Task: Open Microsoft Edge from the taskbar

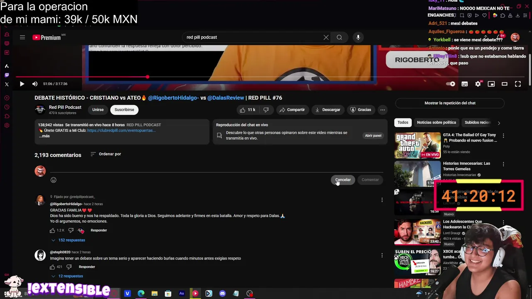Action: click(141, 294)
